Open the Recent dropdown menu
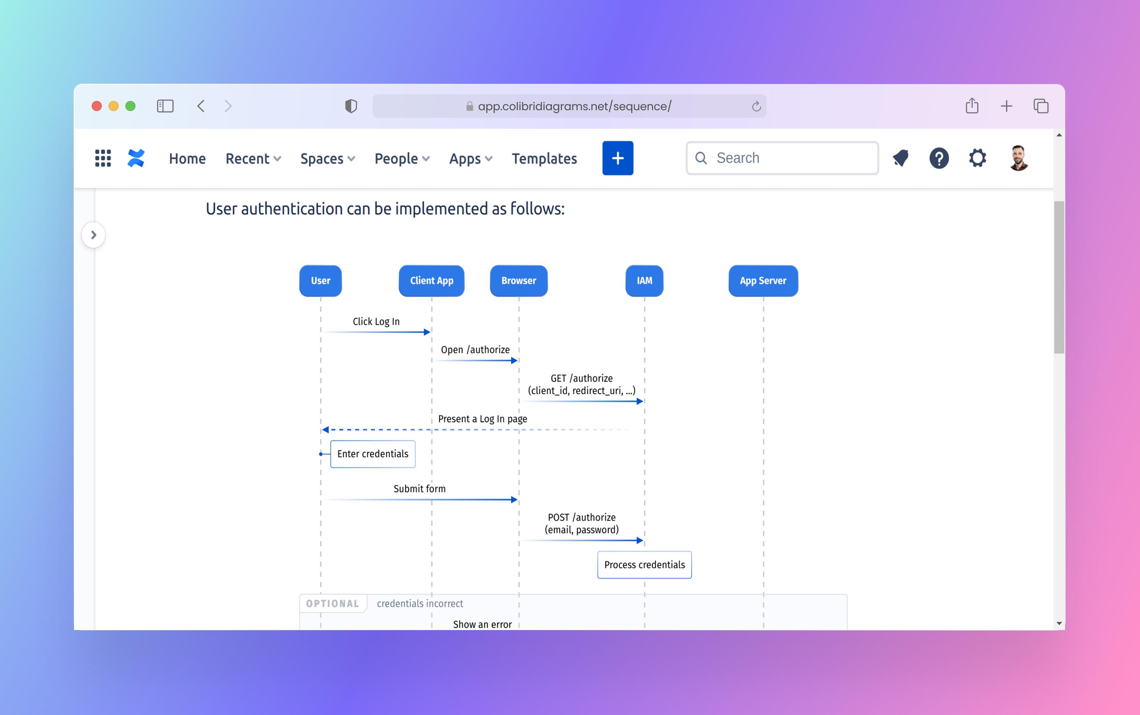 [253, 159]
